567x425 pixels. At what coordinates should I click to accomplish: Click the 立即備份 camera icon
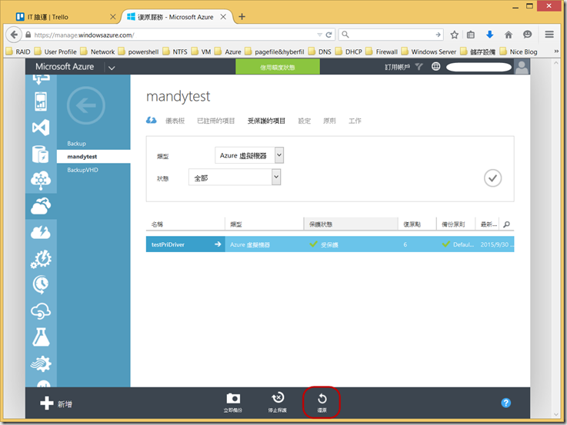coord(233,398)
